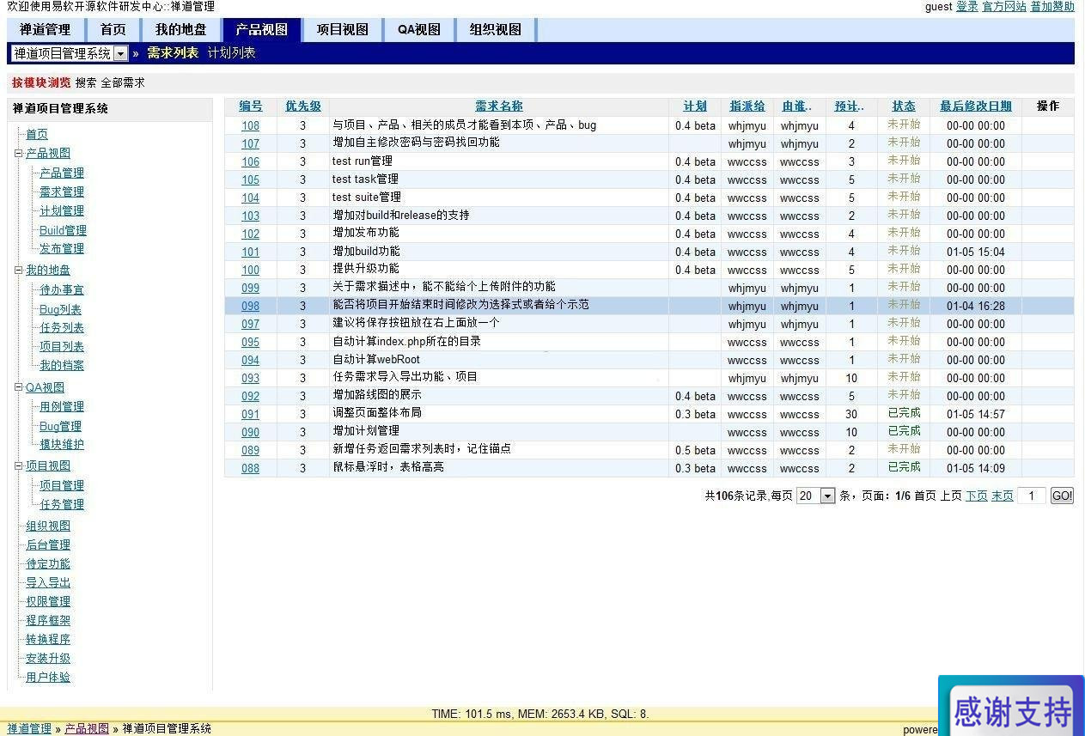The width and height of the screenshot is (1085, 736).
Task: Open requirement number 108
Action: coord(250,125)
